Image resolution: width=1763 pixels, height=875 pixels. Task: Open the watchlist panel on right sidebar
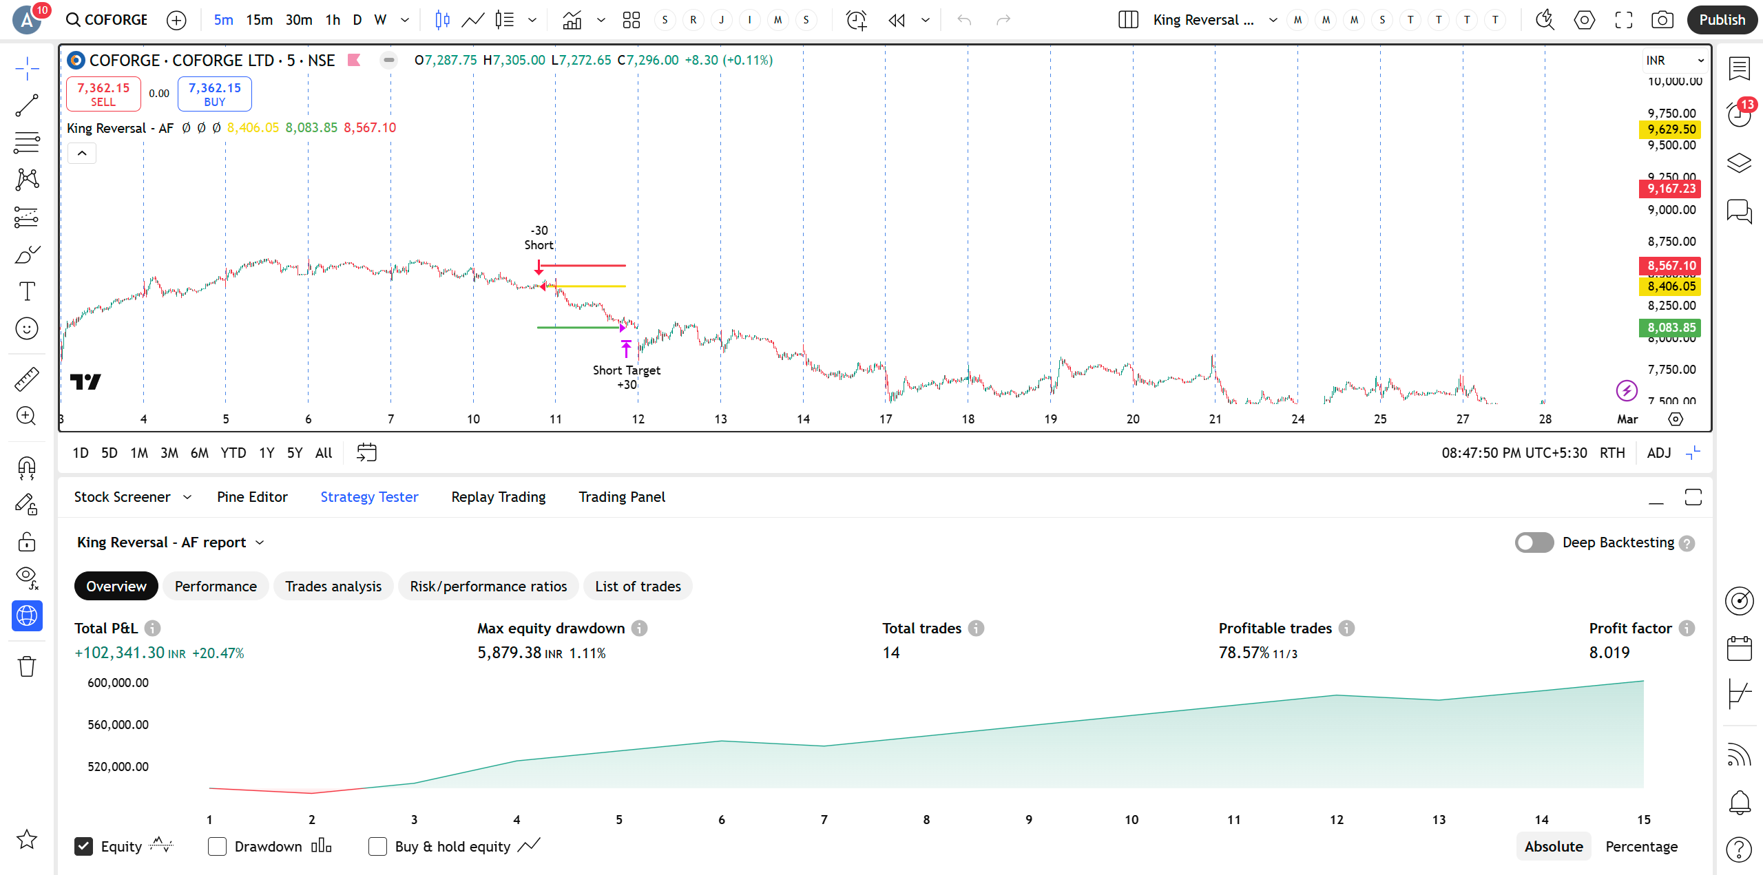click(x=1740, y=68)
